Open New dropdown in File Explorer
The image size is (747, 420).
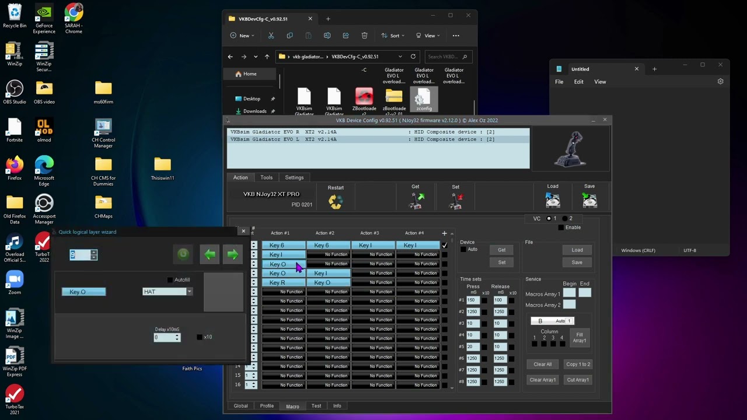tap(242, 36)
